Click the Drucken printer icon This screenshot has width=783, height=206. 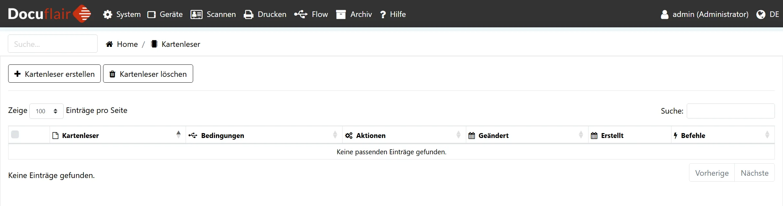pyautogui.click(x=249, y=15)
